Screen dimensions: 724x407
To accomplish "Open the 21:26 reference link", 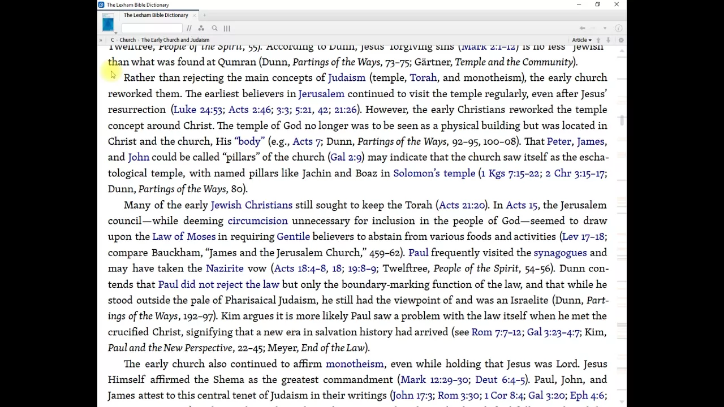I will coord(345,110).
